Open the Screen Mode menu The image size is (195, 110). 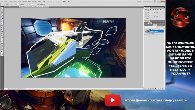[x=69, y=1]
